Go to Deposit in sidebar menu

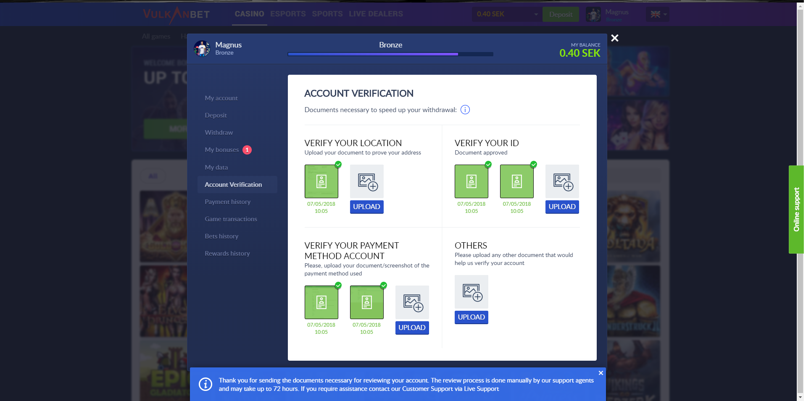(x=216, y=115)
